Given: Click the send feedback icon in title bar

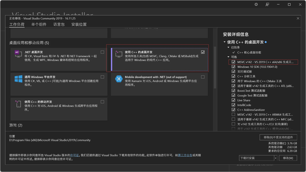Looking at the screenshot, I should (267, 4).
